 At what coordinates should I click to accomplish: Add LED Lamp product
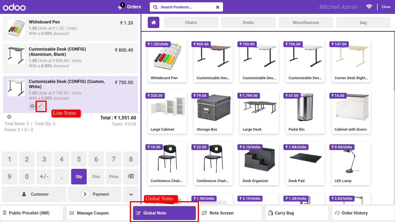[351, 163]
